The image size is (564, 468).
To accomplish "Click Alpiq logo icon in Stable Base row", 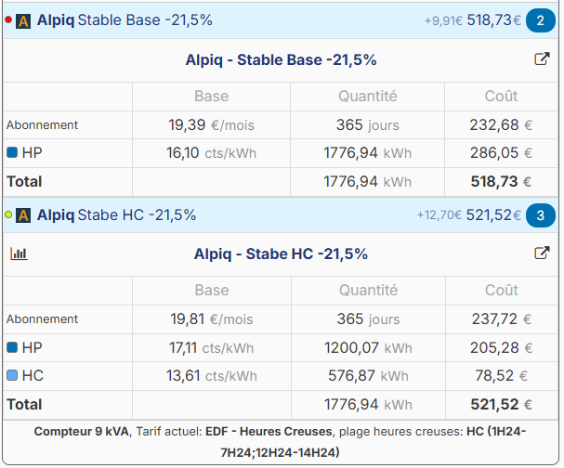I will (24, 20).
